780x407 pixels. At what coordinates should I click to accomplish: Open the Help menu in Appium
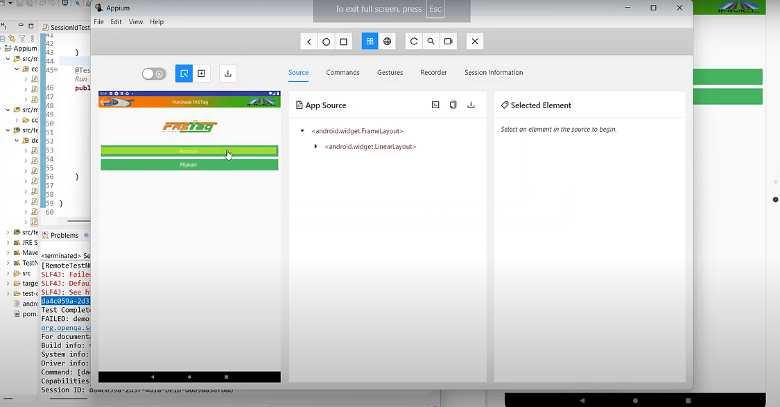[x=157, y=22]
